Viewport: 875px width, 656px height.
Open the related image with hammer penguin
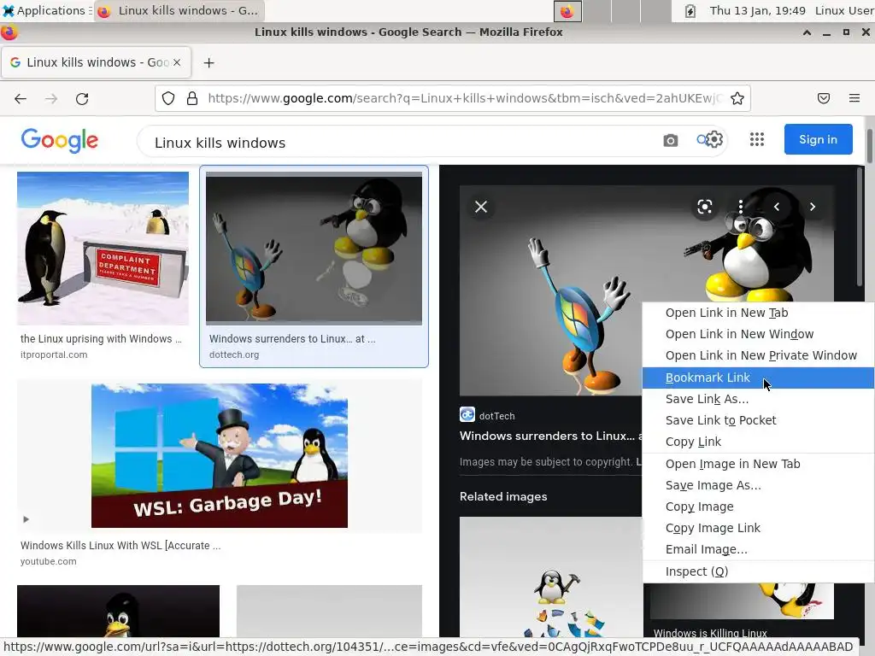tap(551, 577)
